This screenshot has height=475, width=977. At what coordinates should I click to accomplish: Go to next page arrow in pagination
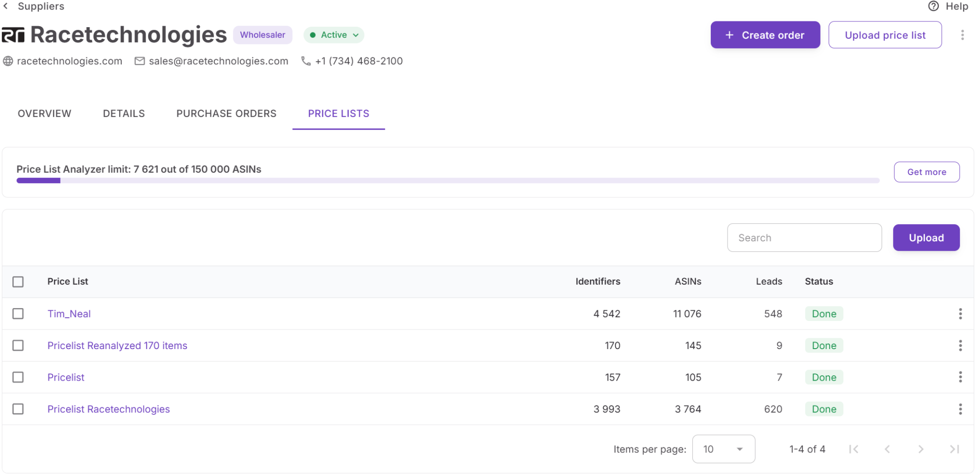[920, 449]
